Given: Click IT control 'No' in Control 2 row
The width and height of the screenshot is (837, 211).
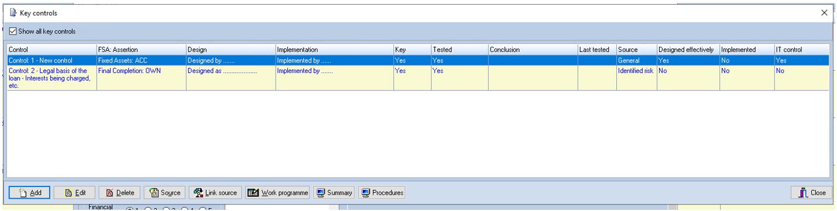Looking at the screenshot, I should [x=801, y=78].
